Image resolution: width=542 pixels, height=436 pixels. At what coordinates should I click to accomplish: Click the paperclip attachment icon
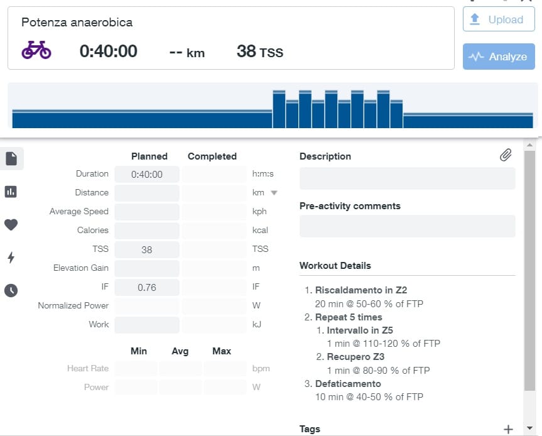coord(506,155)
